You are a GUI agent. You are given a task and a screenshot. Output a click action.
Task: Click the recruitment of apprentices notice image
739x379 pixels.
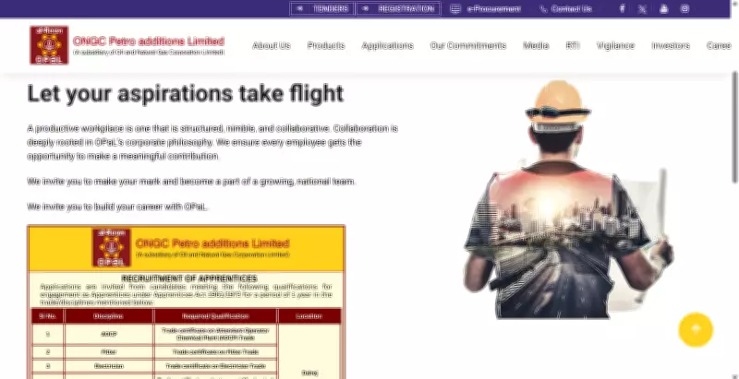[187, 302]
